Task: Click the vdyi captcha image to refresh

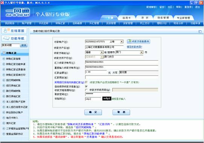Action: click(x=107, y=99)
